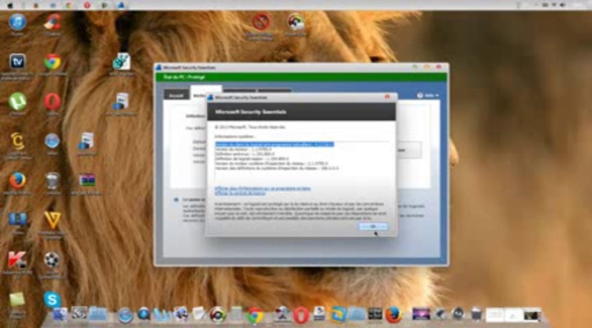The image size is (592, 328).
Task: Click the trash can in the dock
Action: [476, 313]
